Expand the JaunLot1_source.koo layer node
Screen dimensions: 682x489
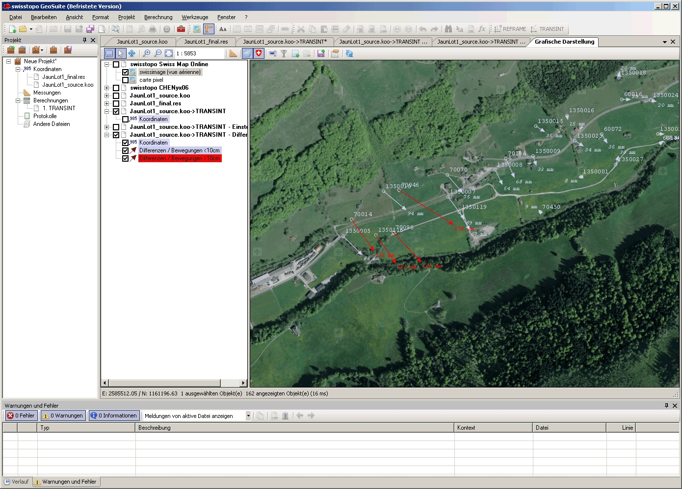pyautogui.click(x=106, y=96)
